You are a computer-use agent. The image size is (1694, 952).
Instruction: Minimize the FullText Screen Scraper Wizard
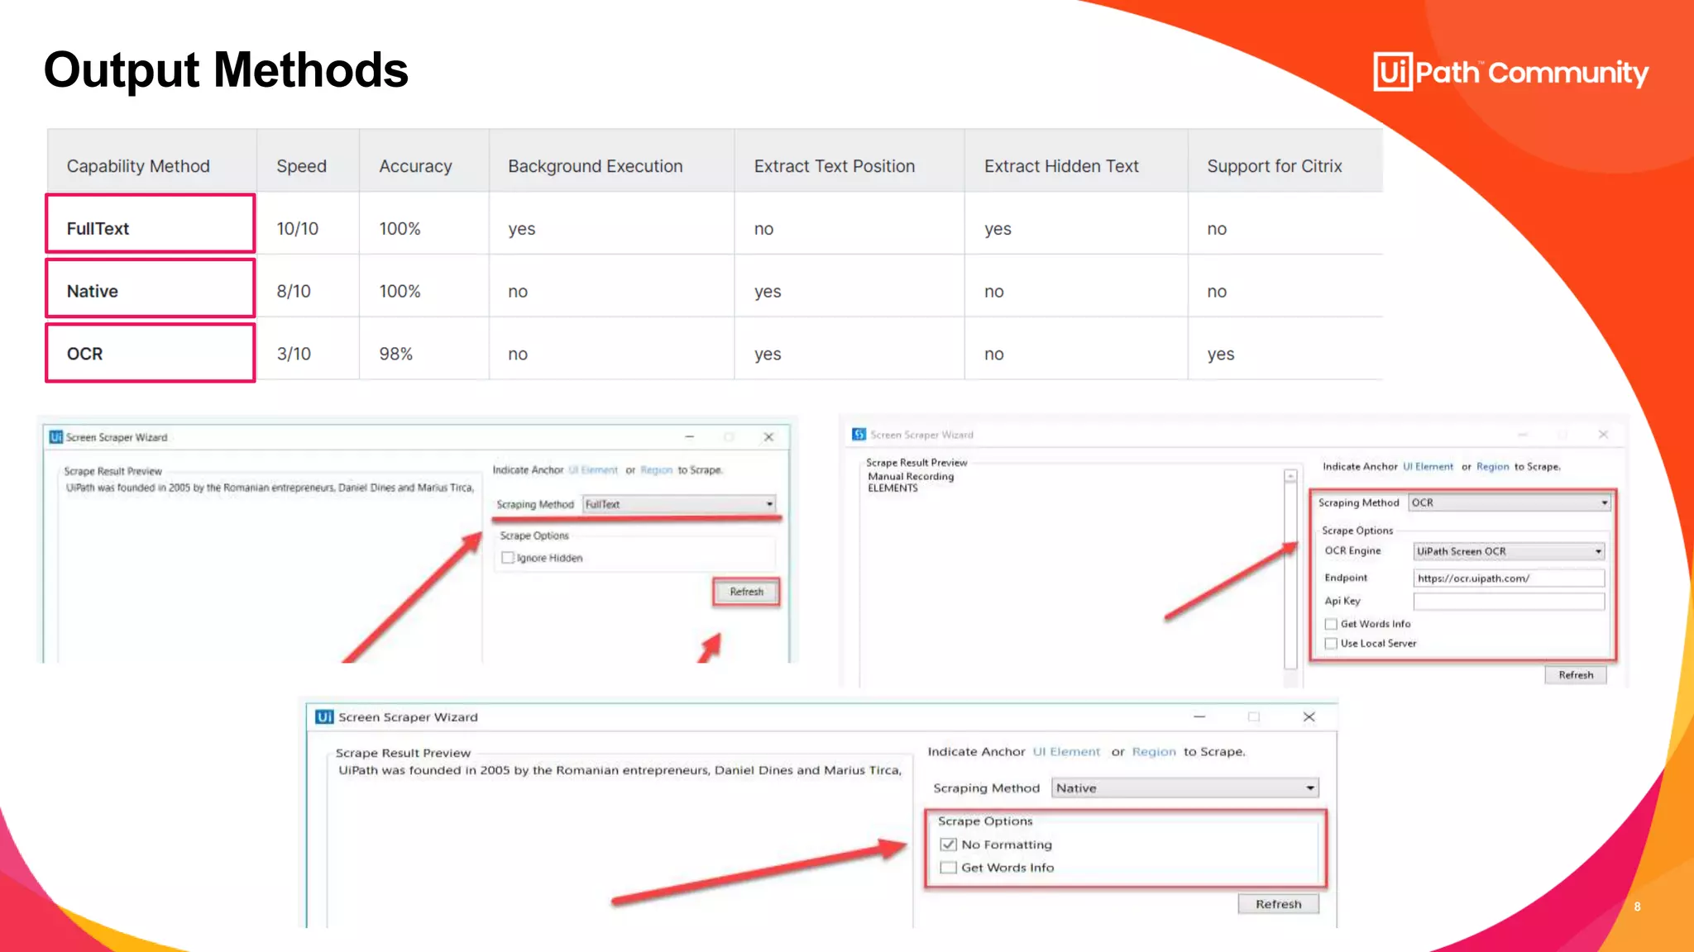coord(689,437)
